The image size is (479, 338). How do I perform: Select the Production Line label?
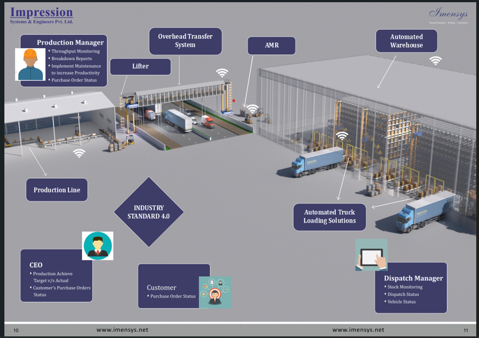57,190
